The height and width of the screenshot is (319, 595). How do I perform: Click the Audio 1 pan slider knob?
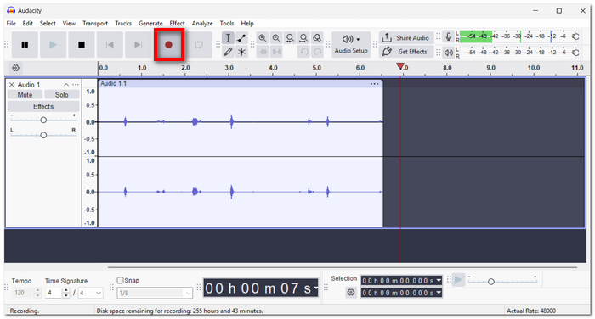pos(43,135)
